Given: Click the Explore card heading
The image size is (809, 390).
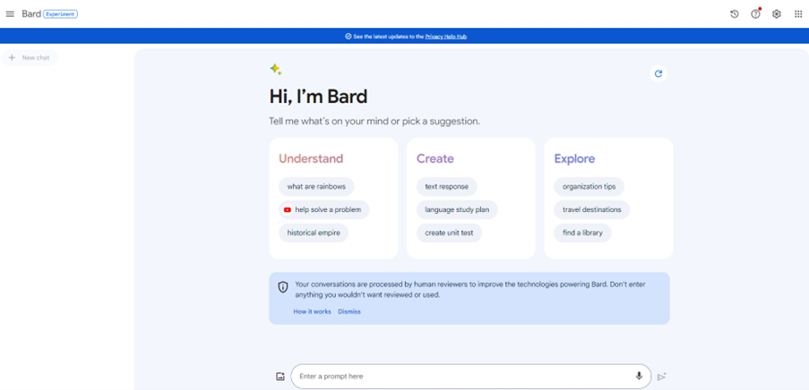Looking at the screenshot, I should coord(575,158).
